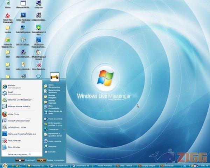210x168 pixels.
Task: Open Adobe Photoshop CS3 desktop shortcut
Action: [x=23, y=17]
